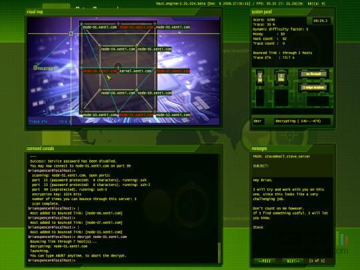
Task: Select node-01.xenti.com on the visual map
Action: click(99, 27)
